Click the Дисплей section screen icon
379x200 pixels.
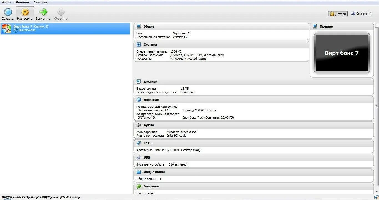point(139,82)
